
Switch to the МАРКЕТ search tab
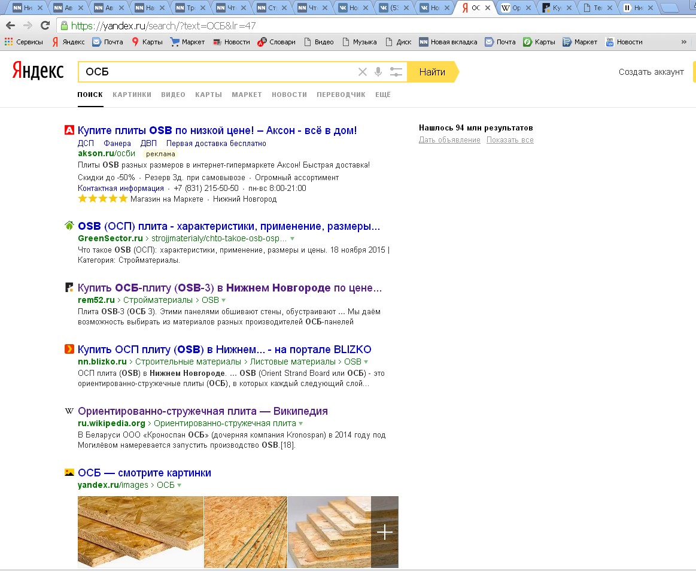tap(247, 95)
